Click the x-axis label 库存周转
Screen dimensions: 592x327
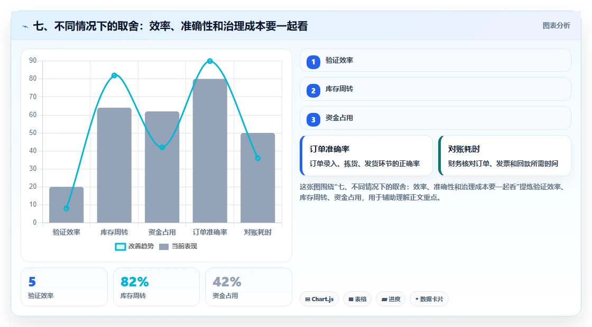[x=114, y=232]
